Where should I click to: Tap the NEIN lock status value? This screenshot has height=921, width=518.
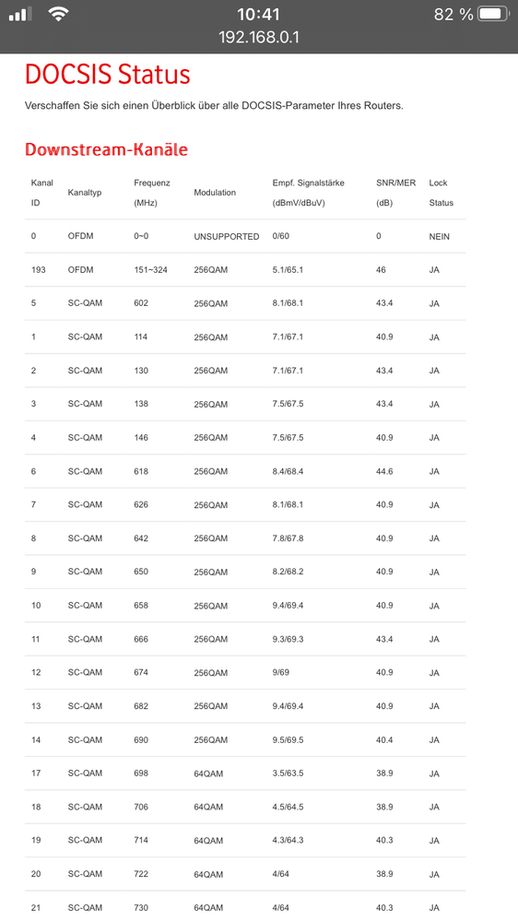[440, 237]
